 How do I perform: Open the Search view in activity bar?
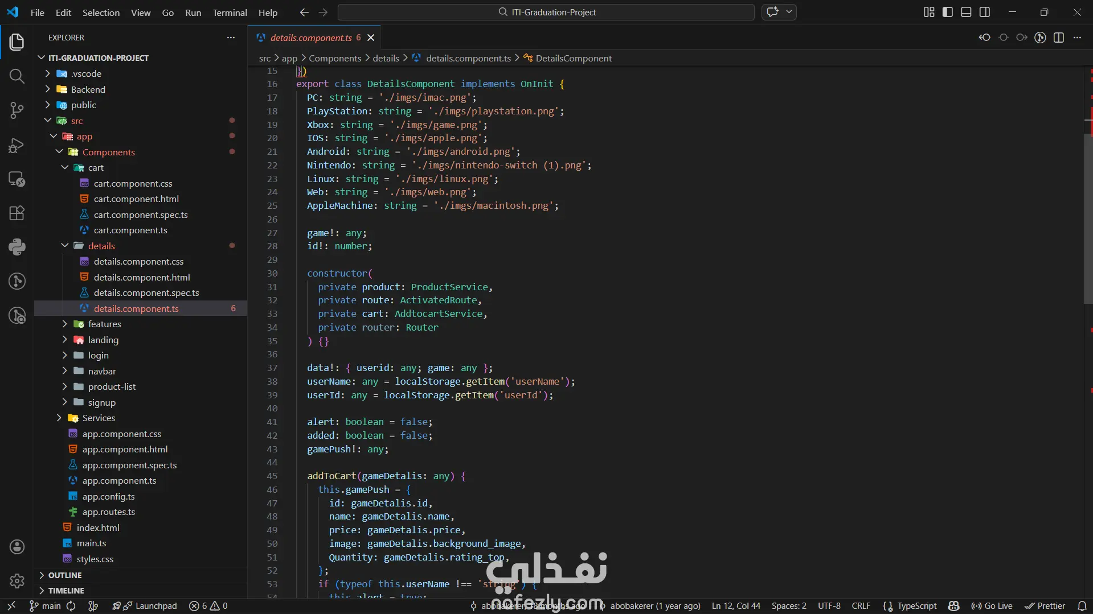17,76
